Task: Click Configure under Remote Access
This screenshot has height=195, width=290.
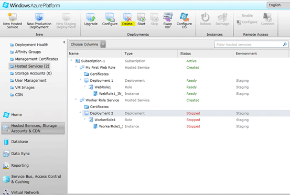Action: 247,22
